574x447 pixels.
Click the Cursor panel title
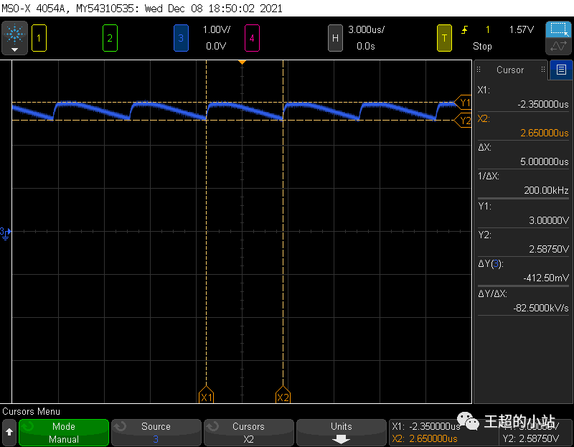click(510, 70)
